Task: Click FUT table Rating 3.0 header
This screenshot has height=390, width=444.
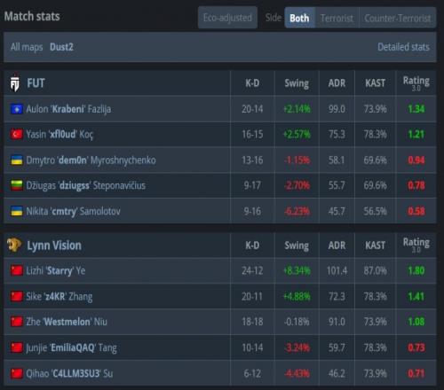Action: [x=416, y=83]
